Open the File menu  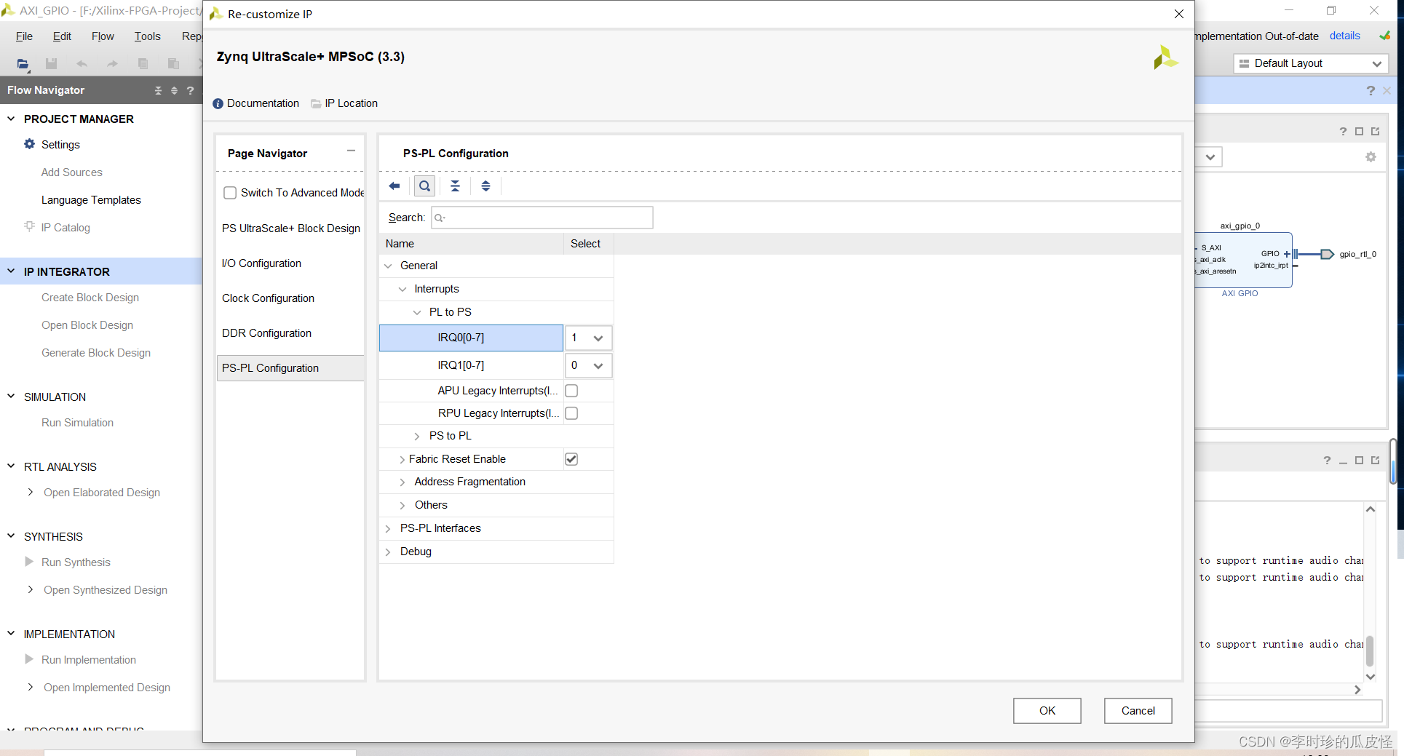[x=24, y=36]
